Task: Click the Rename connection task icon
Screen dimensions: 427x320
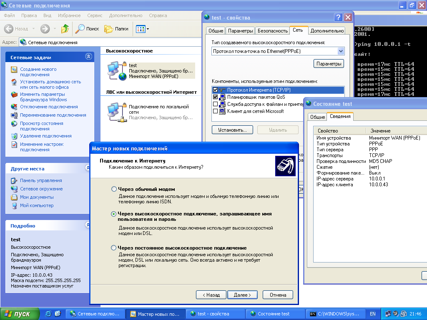Action: pos(14,115)
